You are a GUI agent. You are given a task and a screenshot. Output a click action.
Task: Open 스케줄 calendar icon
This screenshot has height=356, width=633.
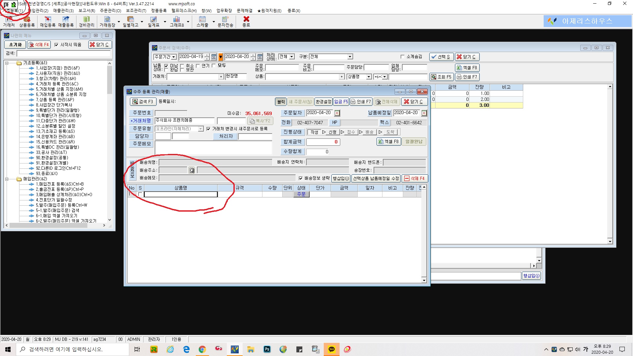point(202,21)
